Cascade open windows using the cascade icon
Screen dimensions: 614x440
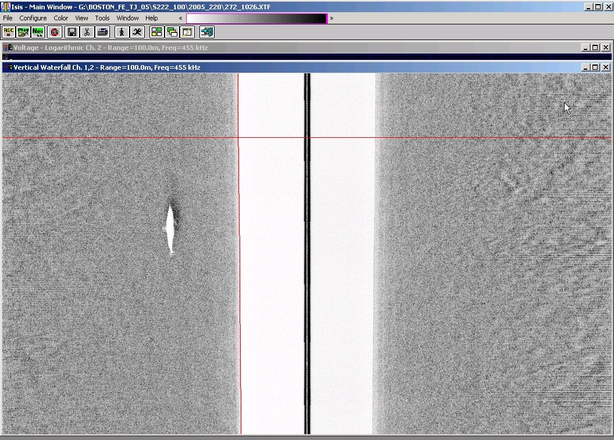[x=173, y=32]
